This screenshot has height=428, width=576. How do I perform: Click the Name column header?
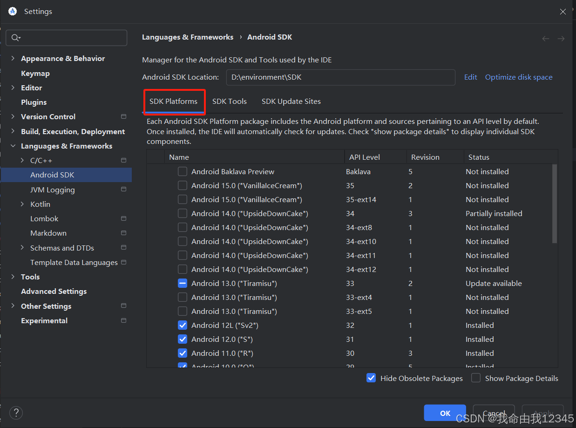tap(255, 157)
